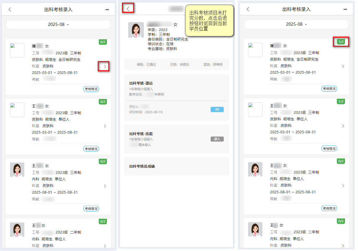
Task: Click 考核情况 on 王 内科 三年制 card, left panel
Action: point(91,208)
